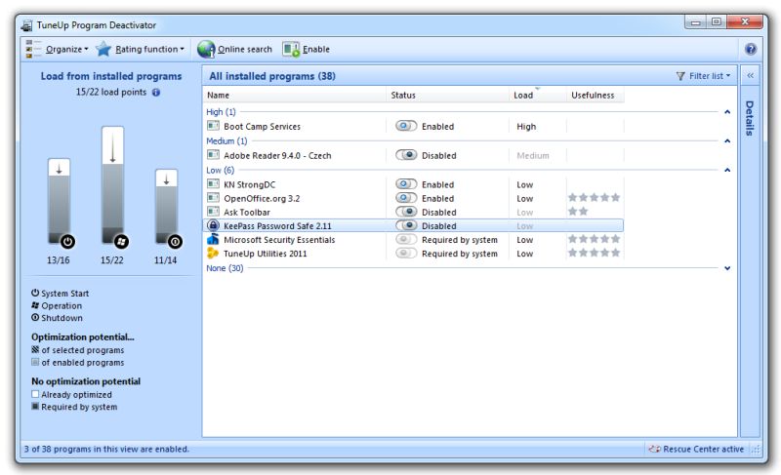The image size is (781, 475).
Task: Expand the None (30) group
Action: [x=727, y=268]
